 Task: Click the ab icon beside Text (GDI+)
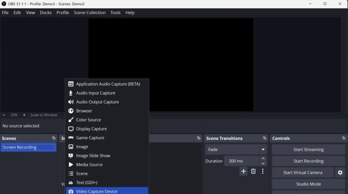71,182
